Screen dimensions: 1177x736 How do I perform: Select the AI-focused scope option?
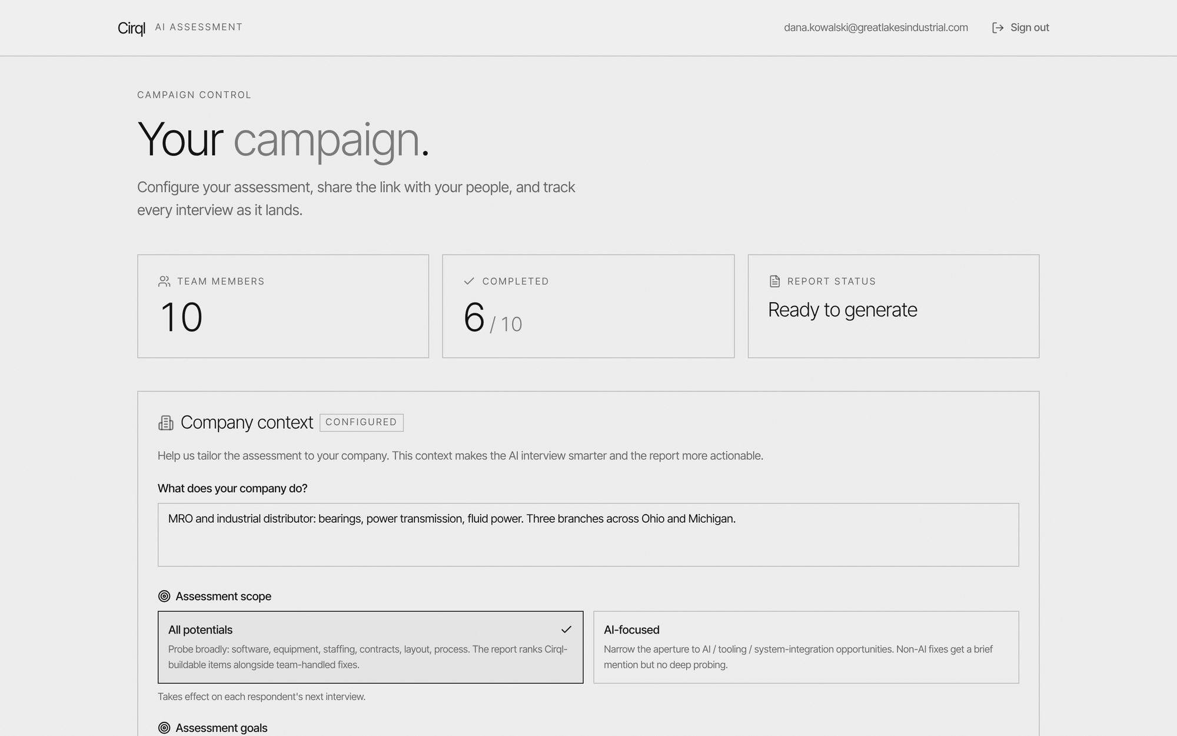(806, 647)
